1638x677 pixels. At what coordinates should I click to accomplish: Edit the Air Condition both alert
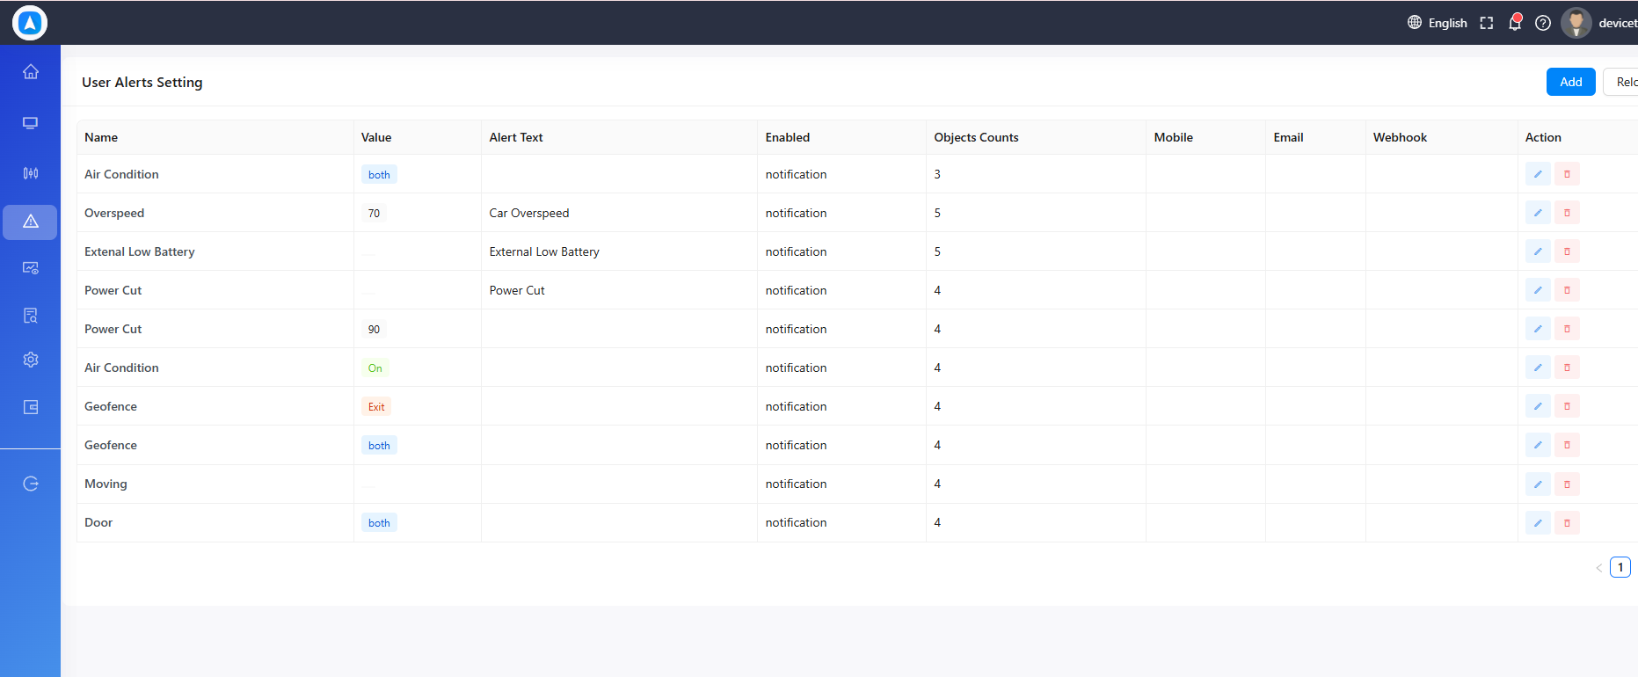point(1538,174)
